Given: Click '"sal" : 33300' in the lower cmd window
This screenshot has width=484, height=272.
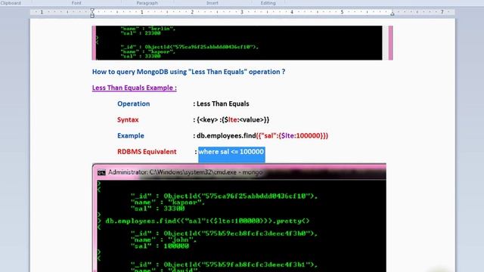Looking at the screenshot, I should pos(158,209).
